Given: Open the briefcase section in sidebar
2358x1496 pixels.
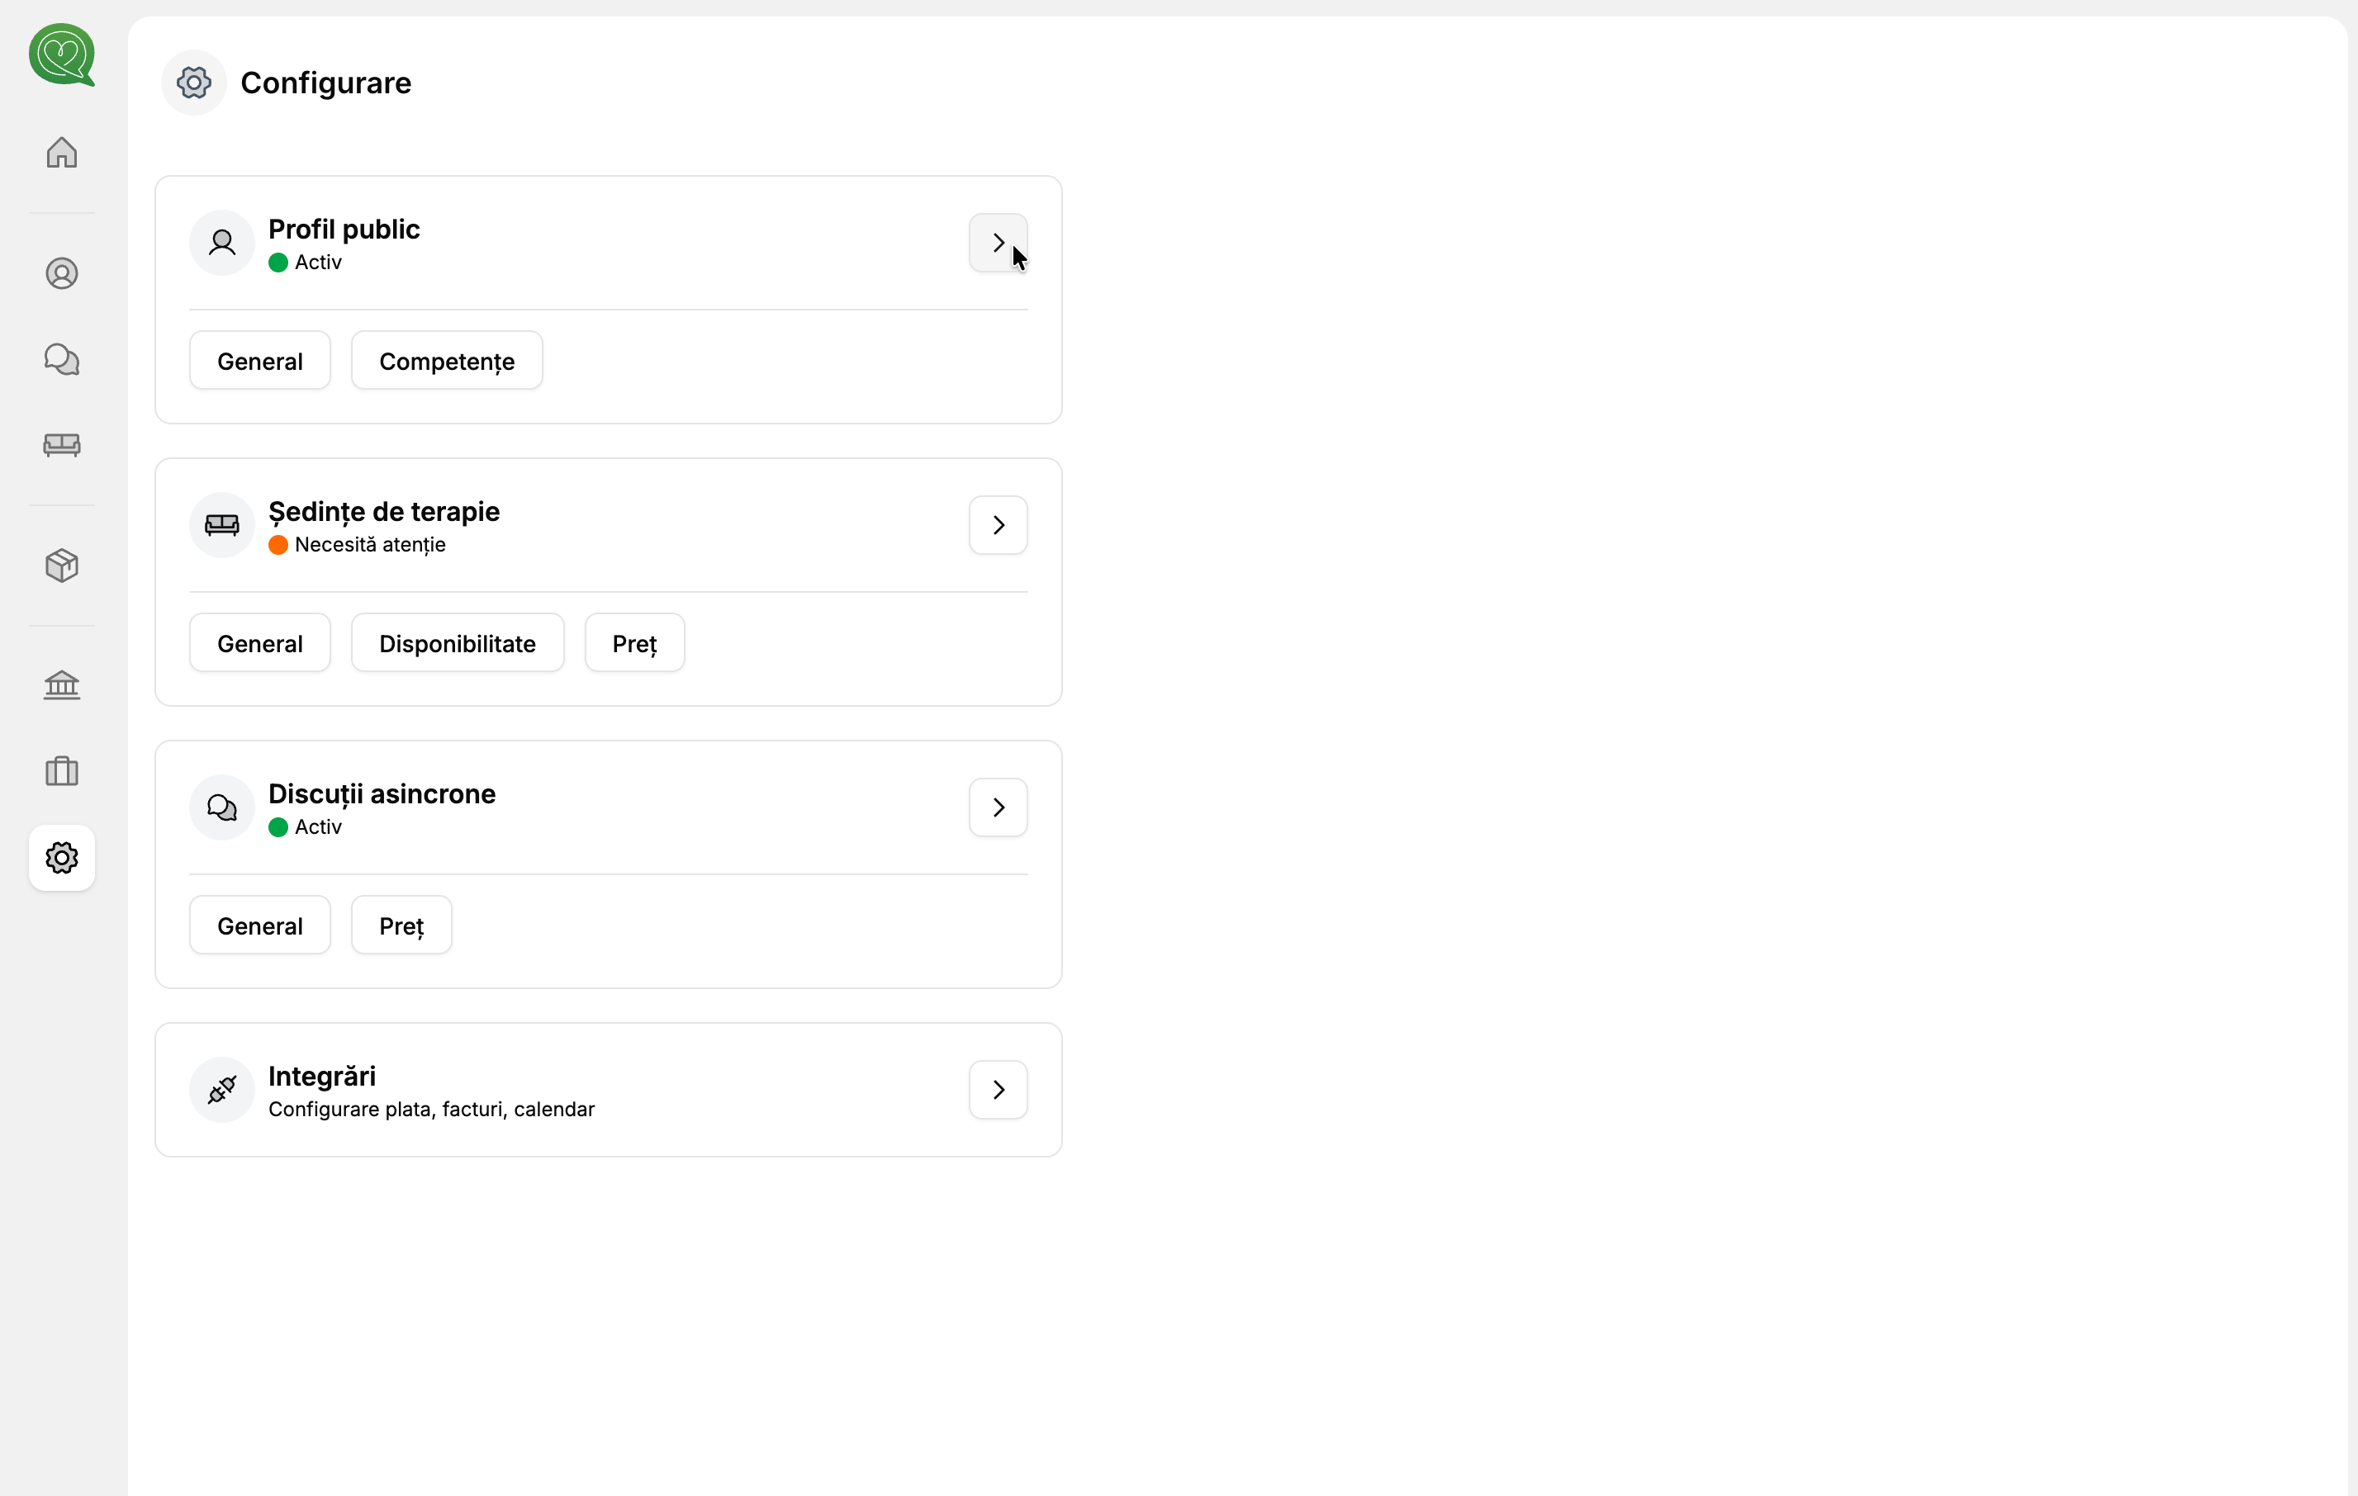Looking at the screenshot, I should [x=62, y=771].
